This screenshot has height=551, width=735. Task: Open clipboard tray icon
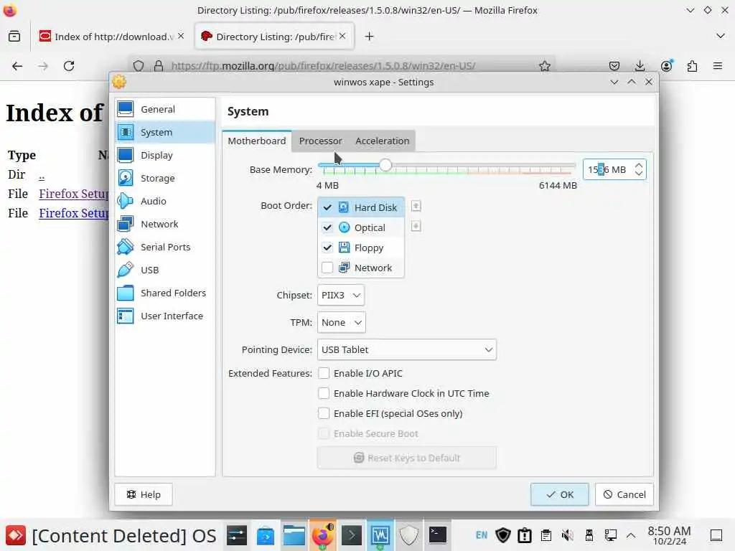tap(546, 535)
